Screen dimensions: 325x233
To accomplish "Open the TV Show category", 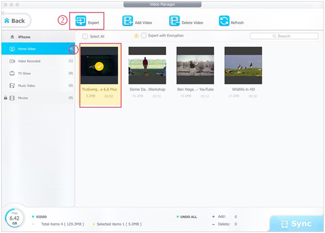I will [38, 73].
